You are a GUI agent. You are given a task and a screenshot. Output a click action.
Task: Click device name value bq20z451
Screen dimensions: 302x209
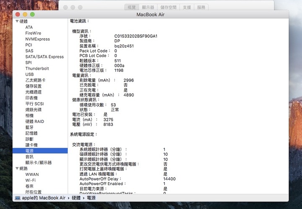coord(124,46)
